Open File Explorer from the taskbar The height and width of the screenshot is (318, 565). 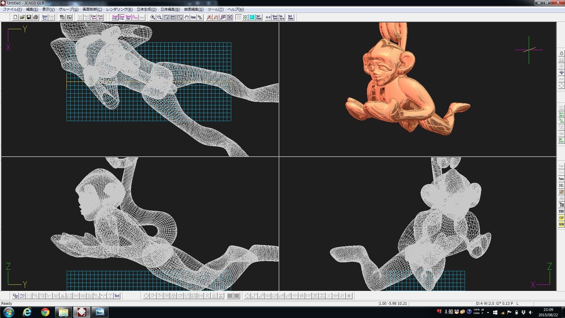[x=64, y=312]
